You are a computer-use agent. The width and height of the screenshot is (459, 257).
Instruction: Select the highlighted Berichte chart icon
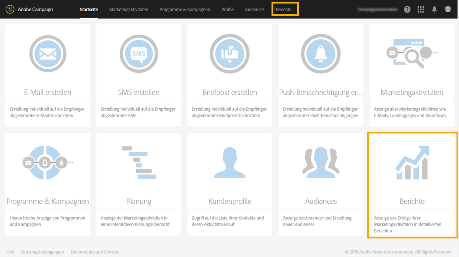click(412, 163)
